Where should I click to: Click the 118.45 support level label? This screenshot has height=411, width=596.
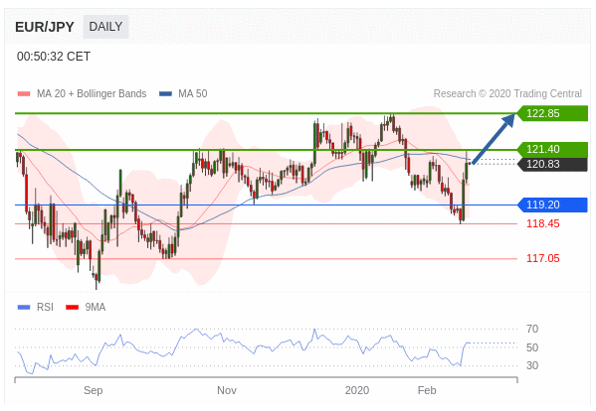coord(543,223)
